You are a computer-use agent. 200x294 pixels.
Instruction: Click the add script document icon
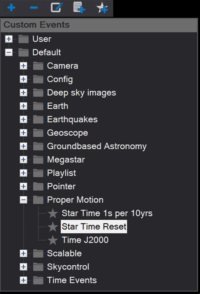point(79,8)
